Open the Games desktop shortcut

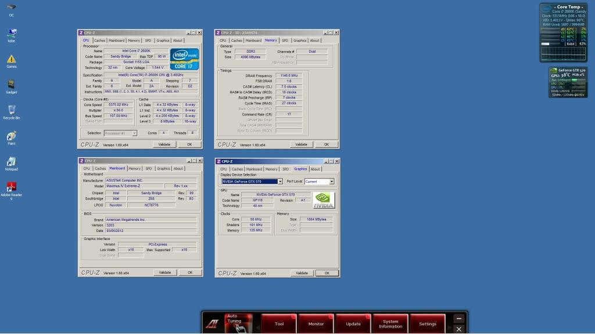coord(12,61)
